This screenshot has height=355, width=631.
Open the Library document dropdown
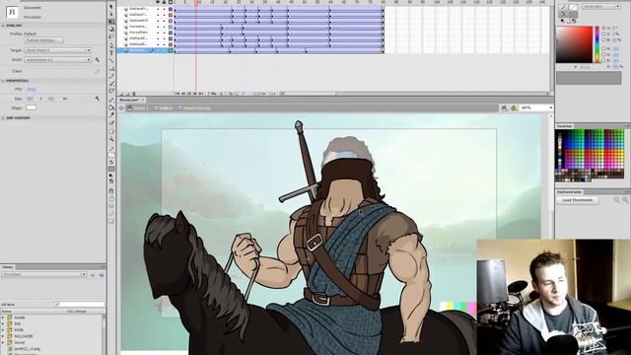(x=43, y=274)
